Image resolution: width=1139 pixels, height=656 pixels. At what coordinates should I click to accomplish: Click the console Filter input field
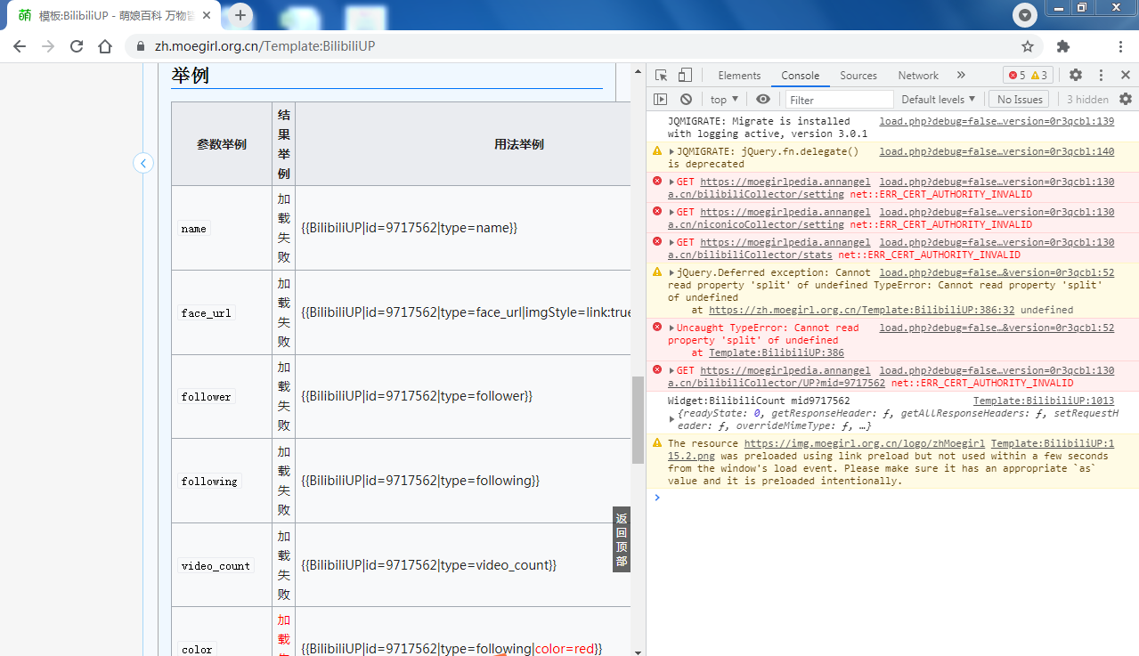(x=839, y=100)
